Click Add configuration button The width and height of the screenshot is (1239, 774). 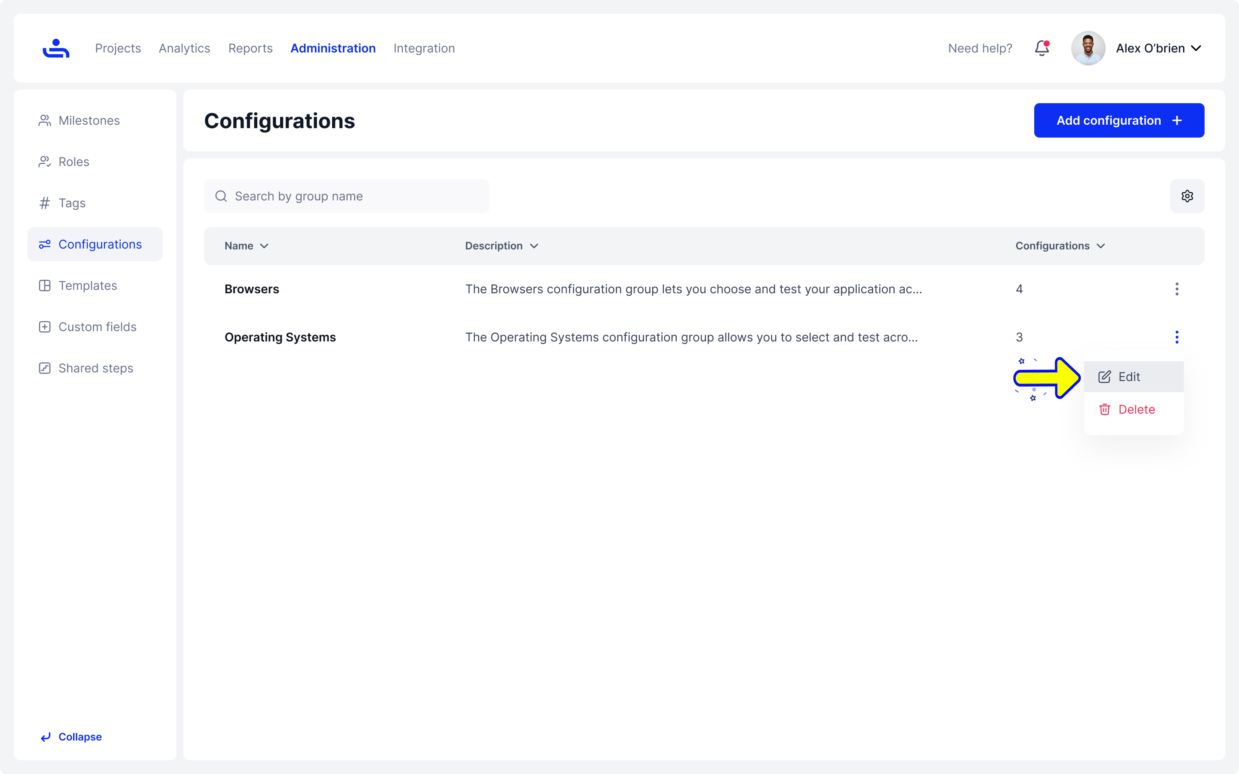[1119, 120]
